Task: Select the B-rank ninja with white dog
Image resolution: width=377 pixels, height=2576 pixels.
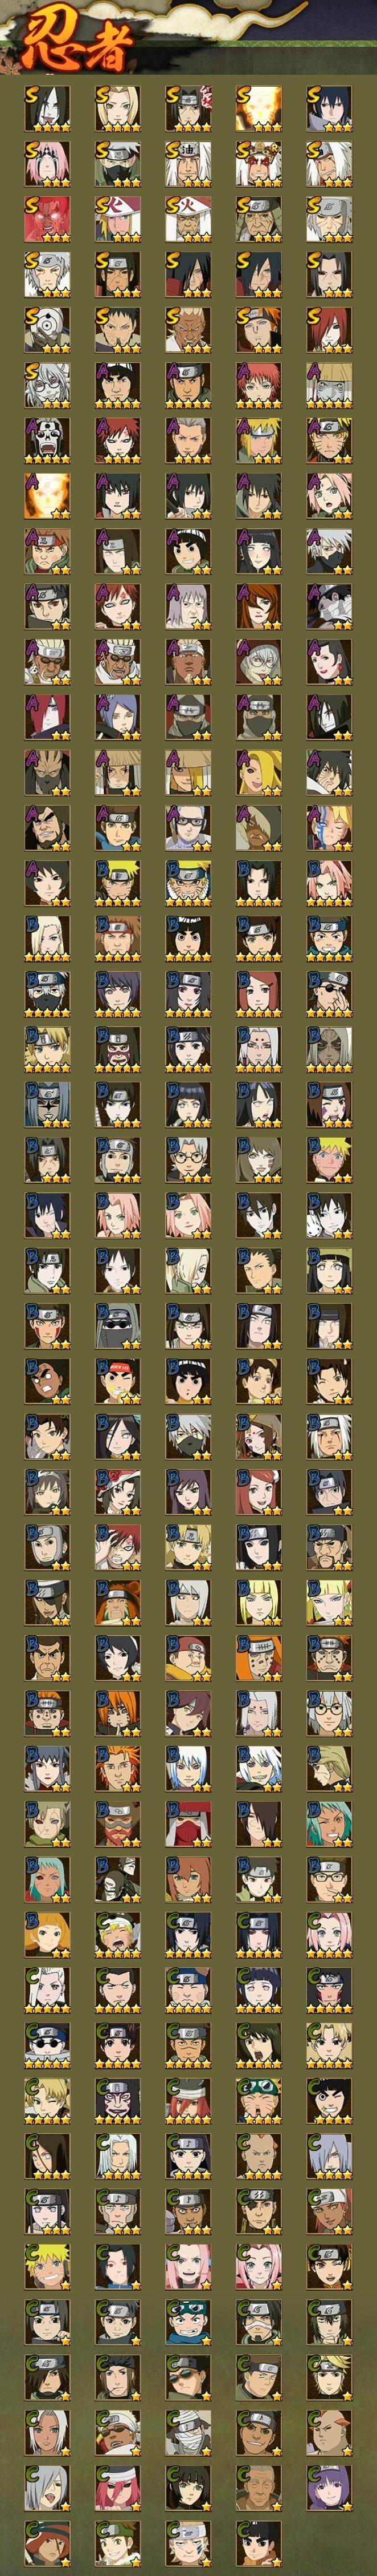Action: click(x=329, y=1213)
